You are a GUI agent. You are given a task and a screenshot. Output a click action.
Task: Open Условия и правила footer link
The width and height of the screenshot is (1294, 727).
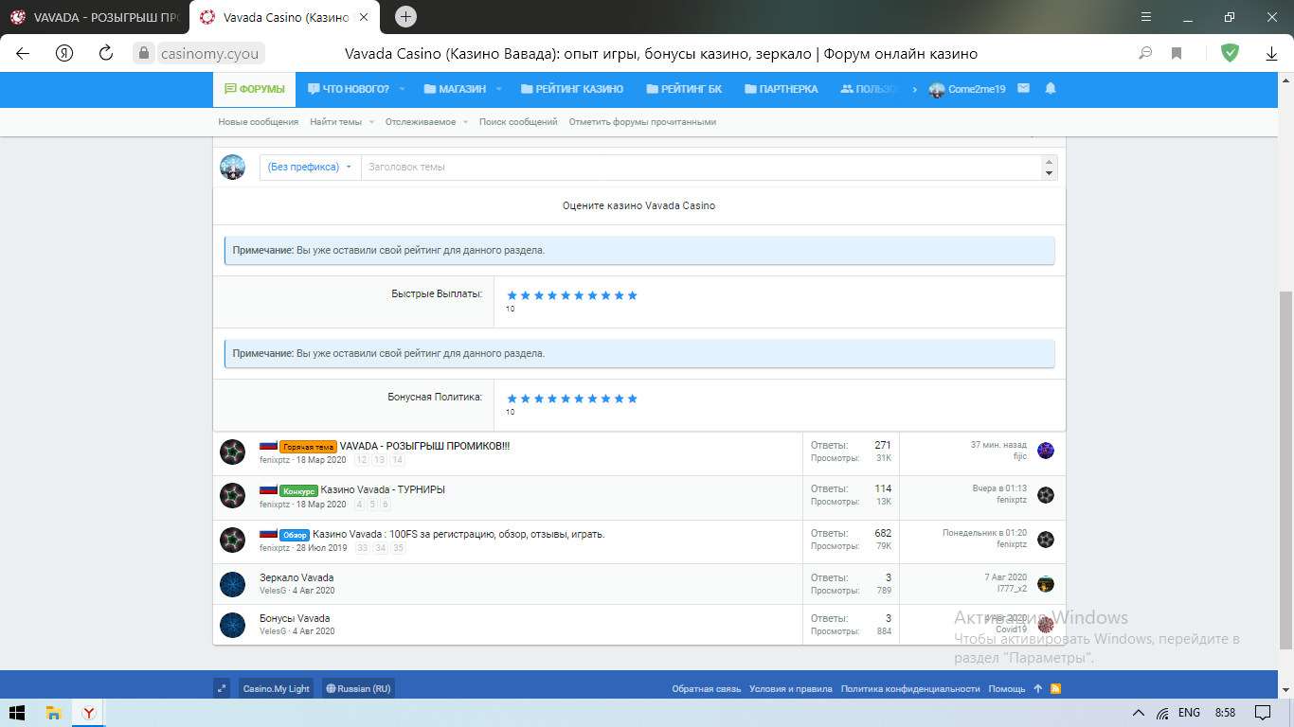click(791, 689)
